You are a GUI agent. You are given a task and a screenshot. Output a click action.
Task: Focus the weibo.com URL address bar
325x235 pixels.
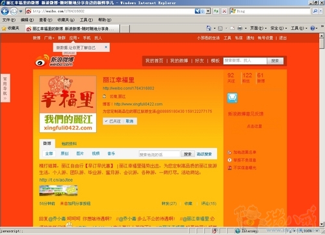(x=110, y=11)
